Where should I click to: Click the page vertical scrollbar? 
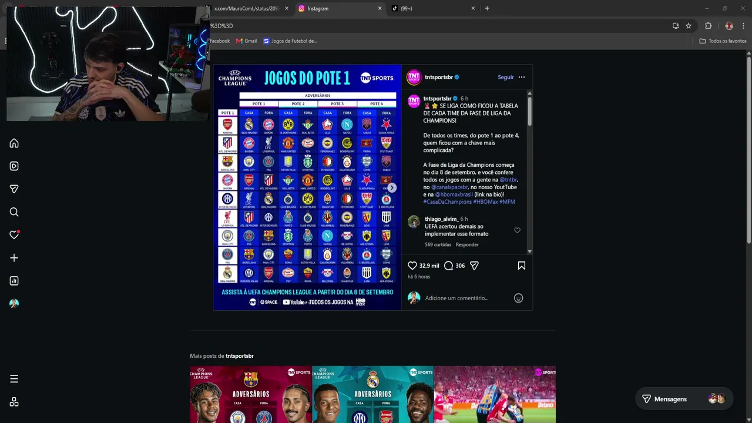(749, 150)
